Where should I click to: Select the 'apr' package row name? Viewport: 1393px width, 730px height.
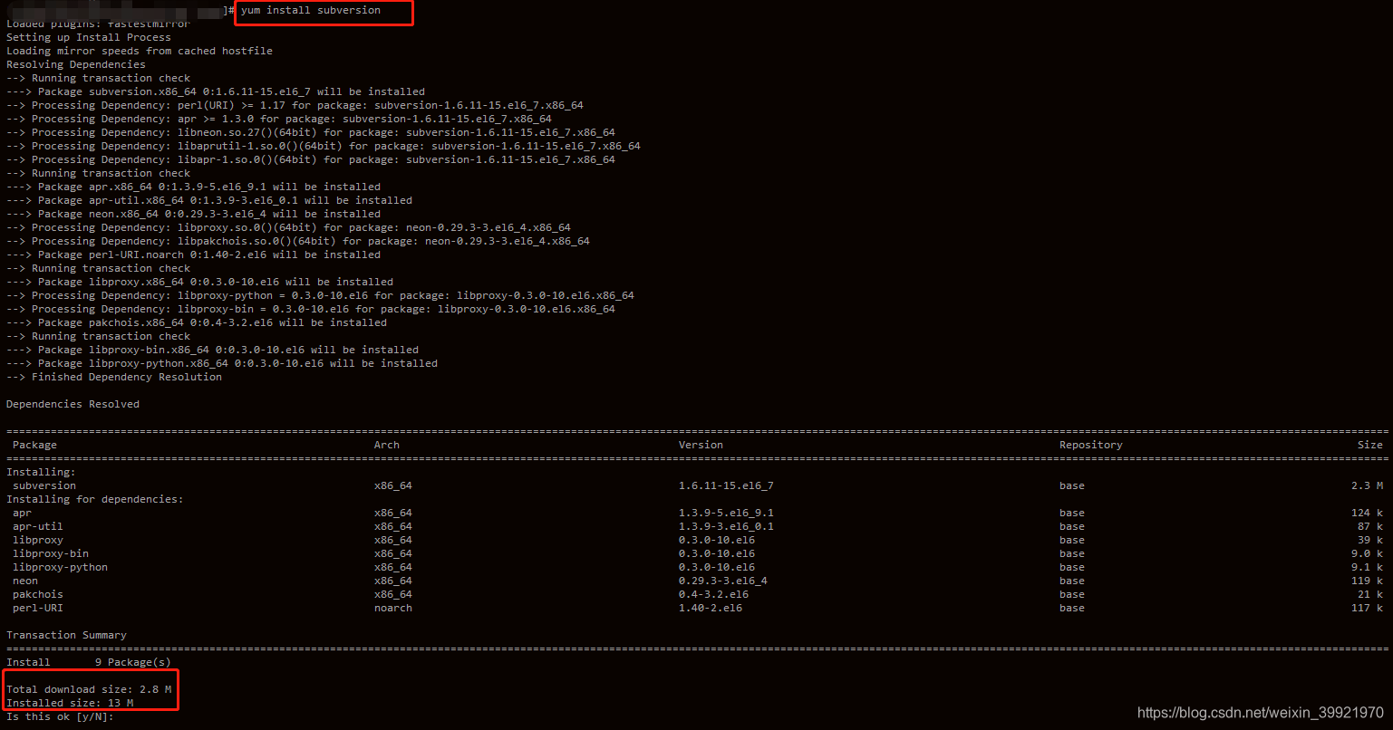pos(22,513)
